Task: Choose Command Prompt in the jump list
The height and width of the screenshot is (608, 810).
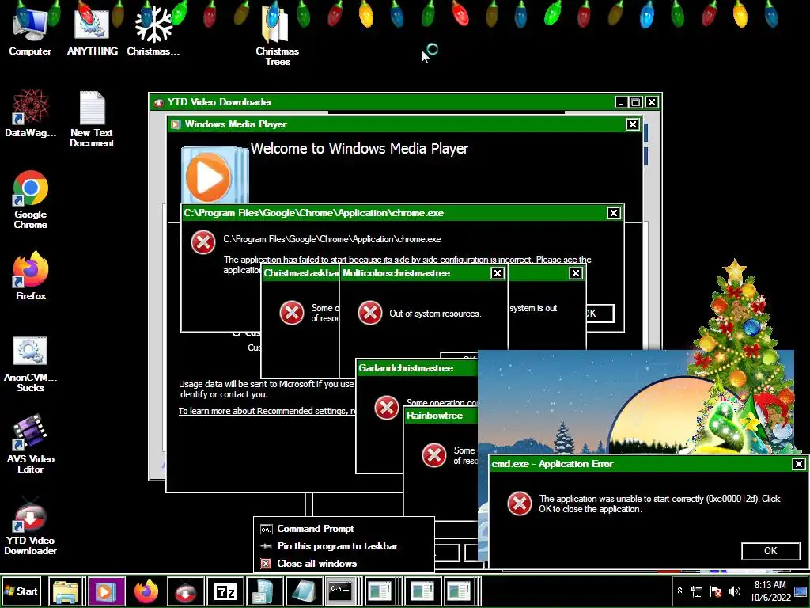Action: [x=343, y=529]
